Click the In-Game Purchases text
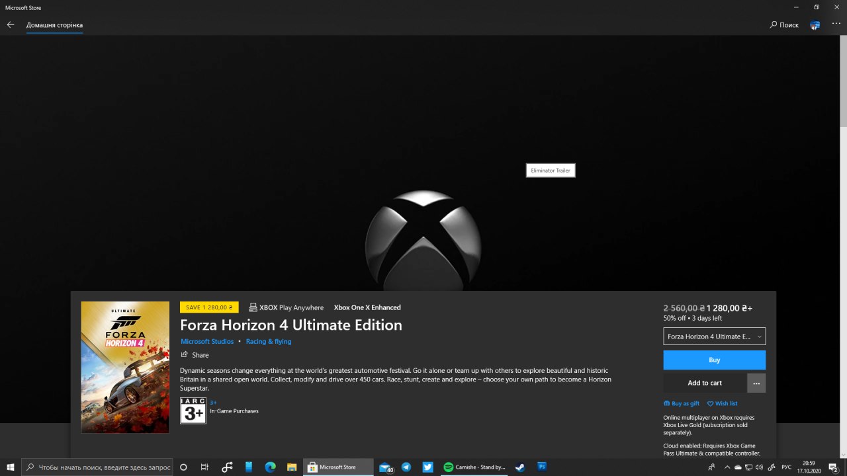Screen dimensions: 847x476 234,411
